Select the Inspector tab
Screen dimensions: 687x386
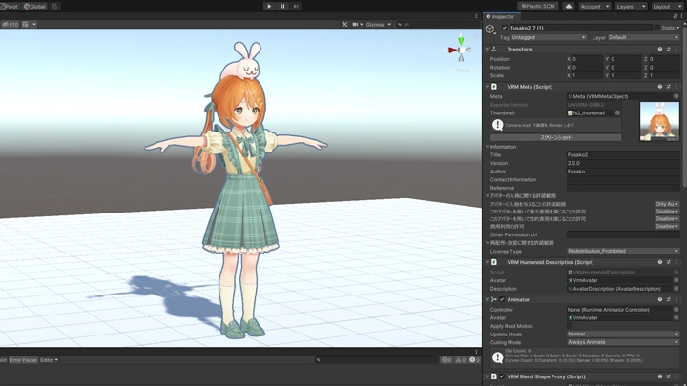tap(500, 16)
